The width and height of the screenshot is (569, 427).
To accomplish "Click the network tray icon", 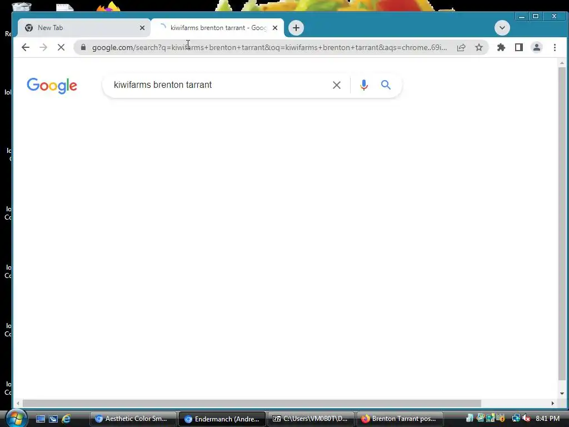I will 516,419.
